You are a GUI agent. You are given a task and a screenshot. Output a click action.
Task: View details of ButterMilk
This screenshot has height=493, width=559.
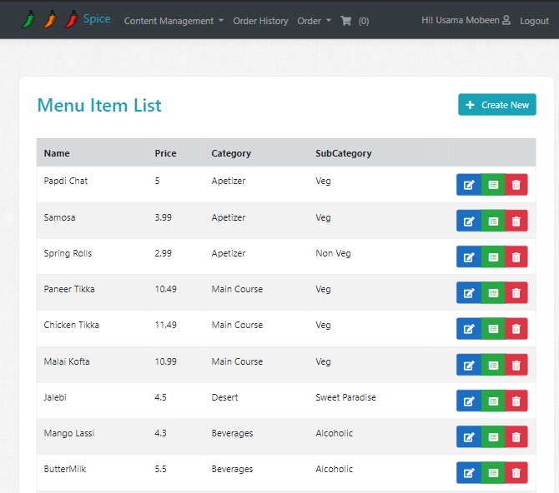[493, 473]
